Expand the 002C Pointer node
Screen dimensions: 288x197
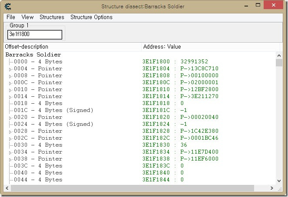(x=10, y=139)
